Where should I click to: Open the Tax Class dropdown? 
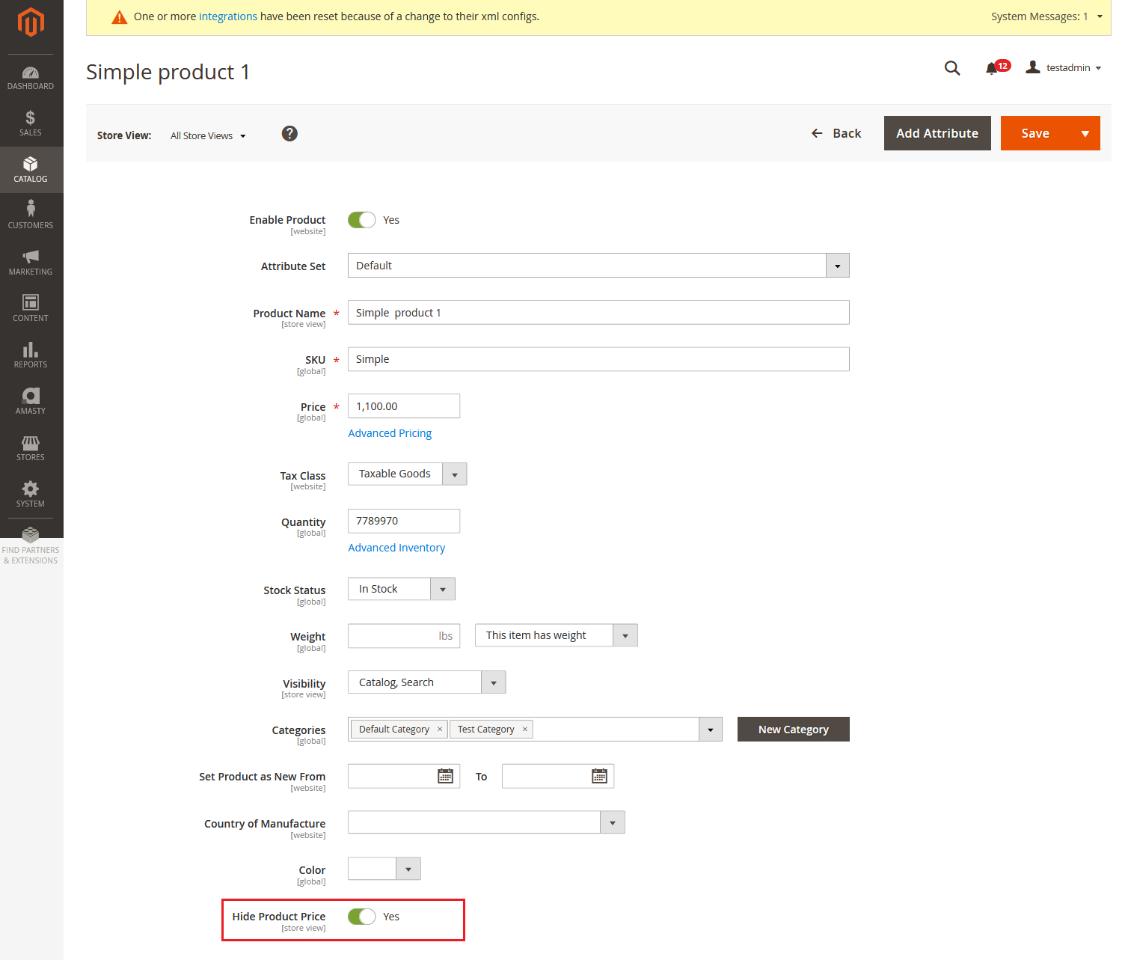pos(454,474)
